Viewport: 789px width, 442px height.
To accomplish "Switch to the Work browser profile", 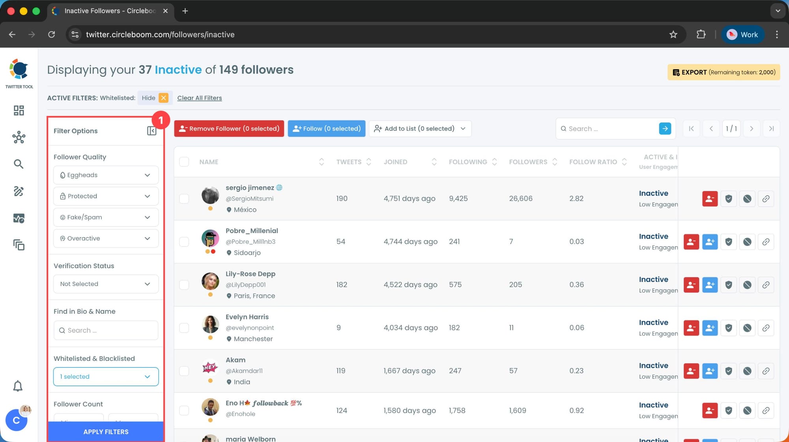I will pyautogui.click(x=743, y=34).
